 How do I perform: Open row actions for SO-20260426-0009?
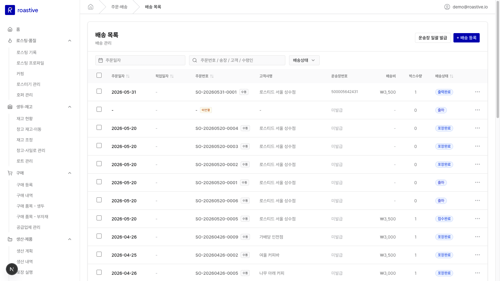[x=477, y=237]
